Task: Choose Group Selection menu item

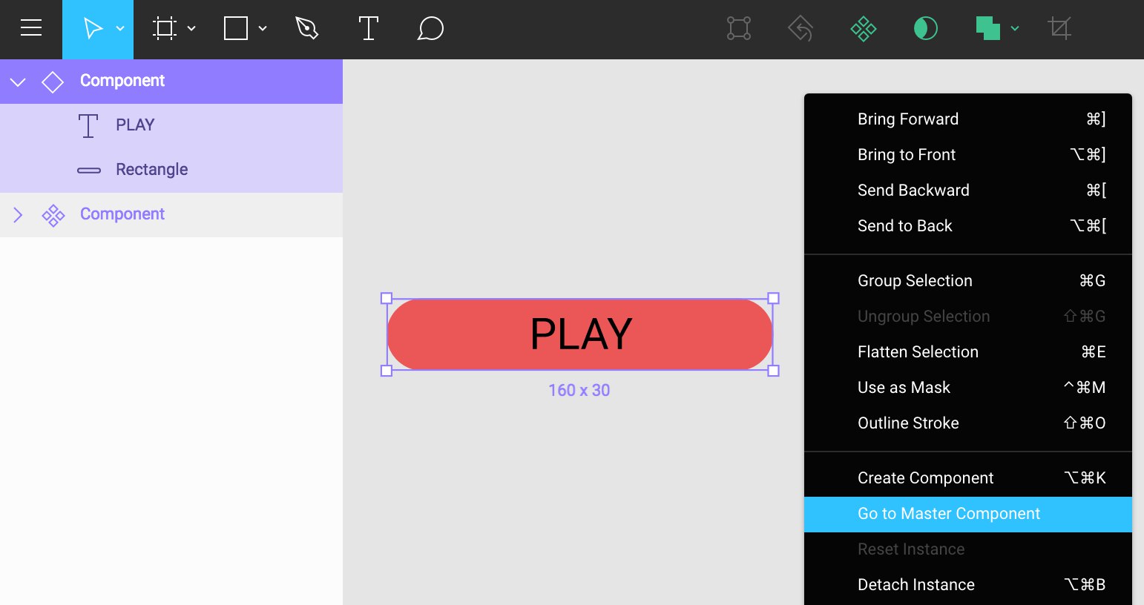Action: (968, 280)
